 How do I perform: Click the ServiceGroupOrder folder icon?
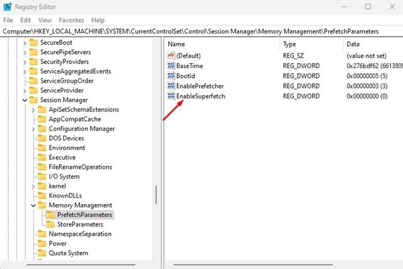click(33, 81)
